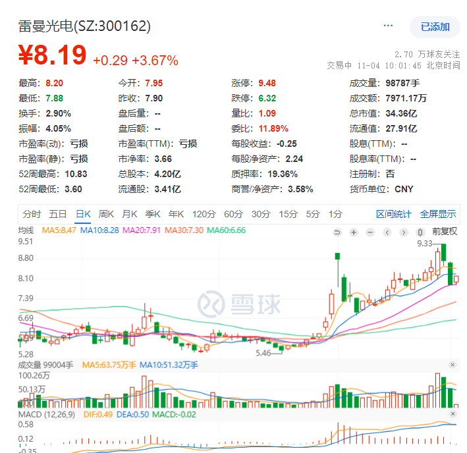
Task: Switch to the 15分 interval tab
Action: tap(288, 214)
